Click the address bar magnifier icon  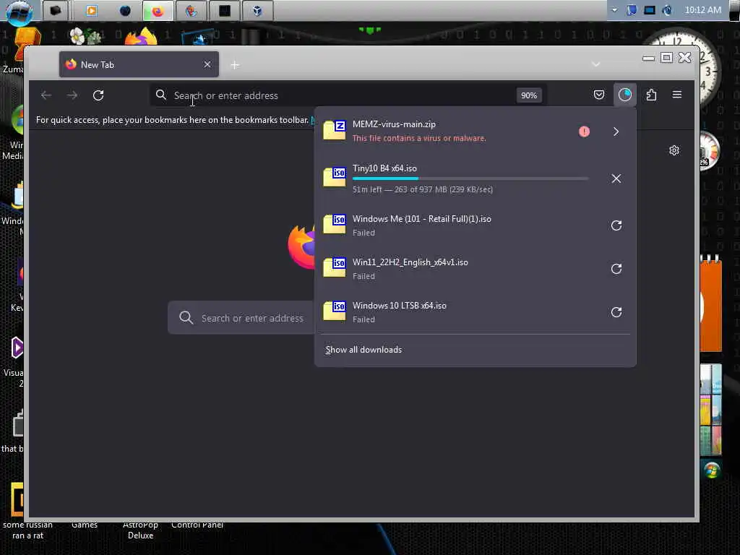pyautogui.click(x=161, y=95)
